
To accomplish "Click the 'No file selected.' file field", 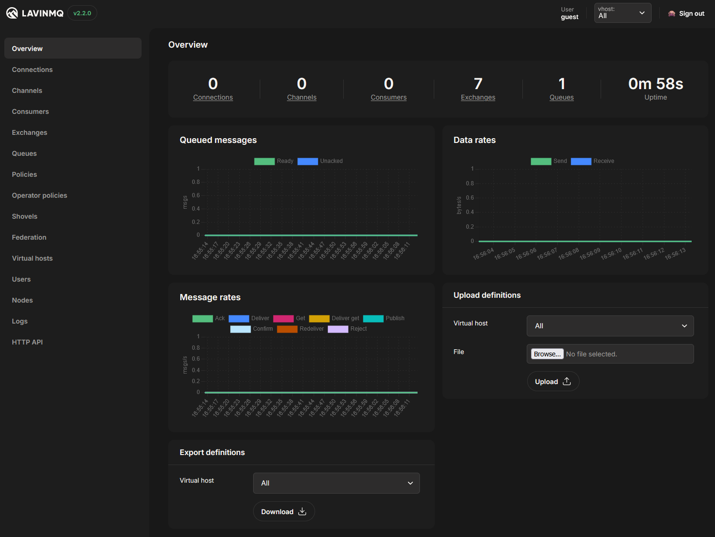I will coord(610,354).
